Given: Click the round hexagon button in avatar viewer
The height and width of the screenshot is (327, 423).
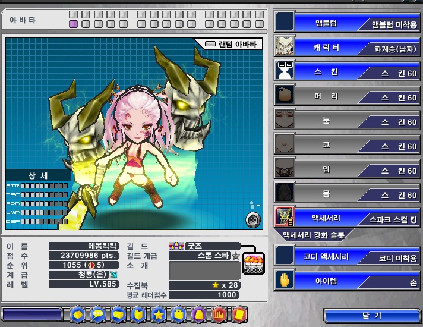Looking at the screenshot, I should [x=253, y=220].
